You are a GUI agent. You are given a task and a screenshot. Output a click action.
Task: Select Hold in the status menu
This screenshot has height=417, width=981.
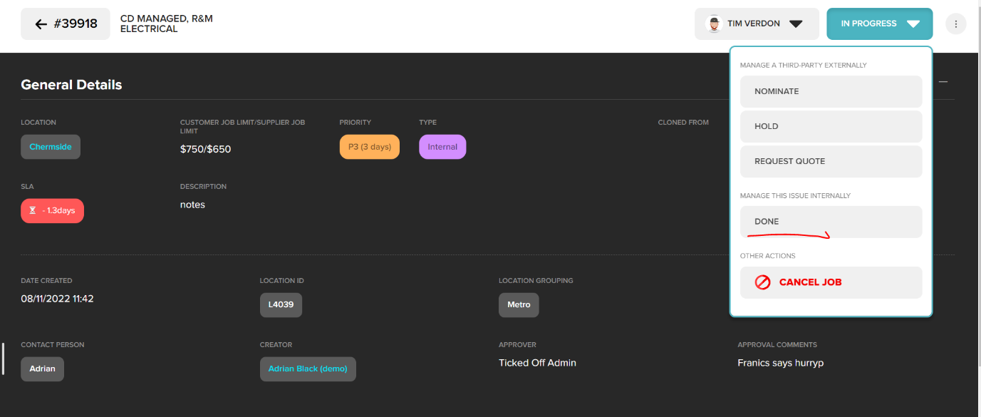(831, 126)
